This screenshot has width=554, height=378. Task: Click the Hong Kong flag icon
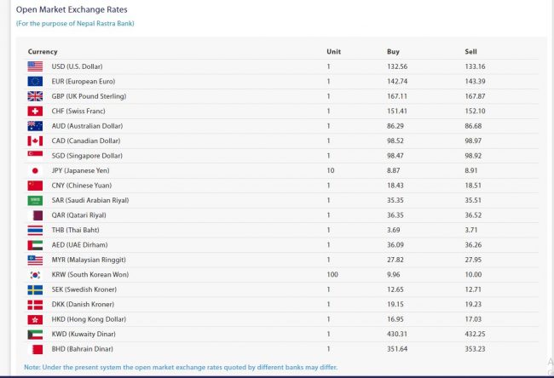[35, 319]
